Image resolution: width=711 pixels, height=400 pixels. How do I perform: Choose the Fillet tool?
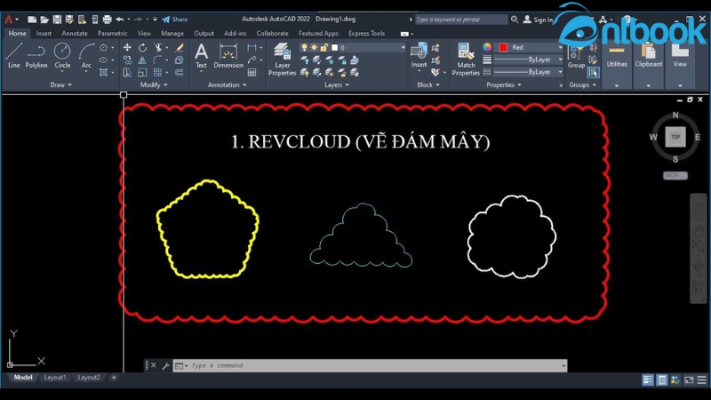click(158, 60)
